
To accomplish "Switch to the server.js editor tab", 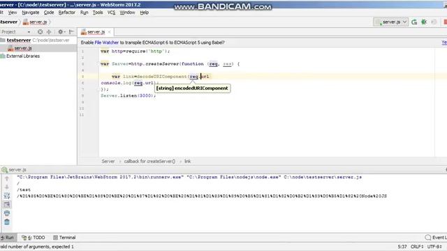I will [96, 32].
